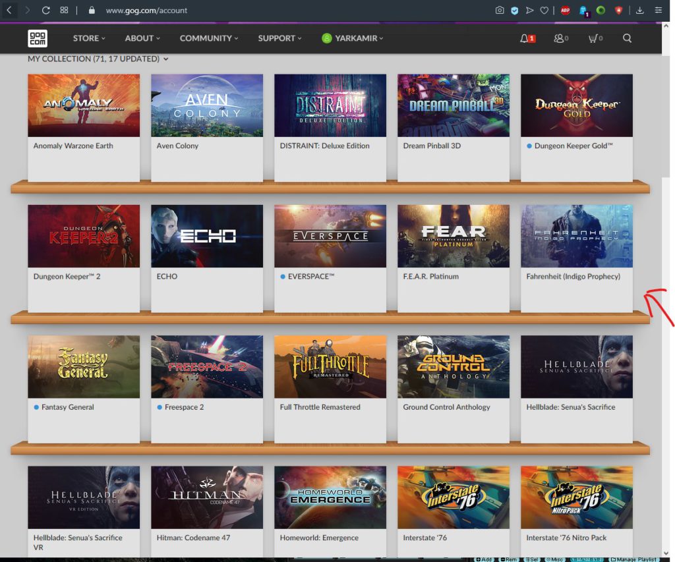Click the Hellblade: Senua's Sacrifice VR title
The image size is (675, 562).
tap(78, 542)
